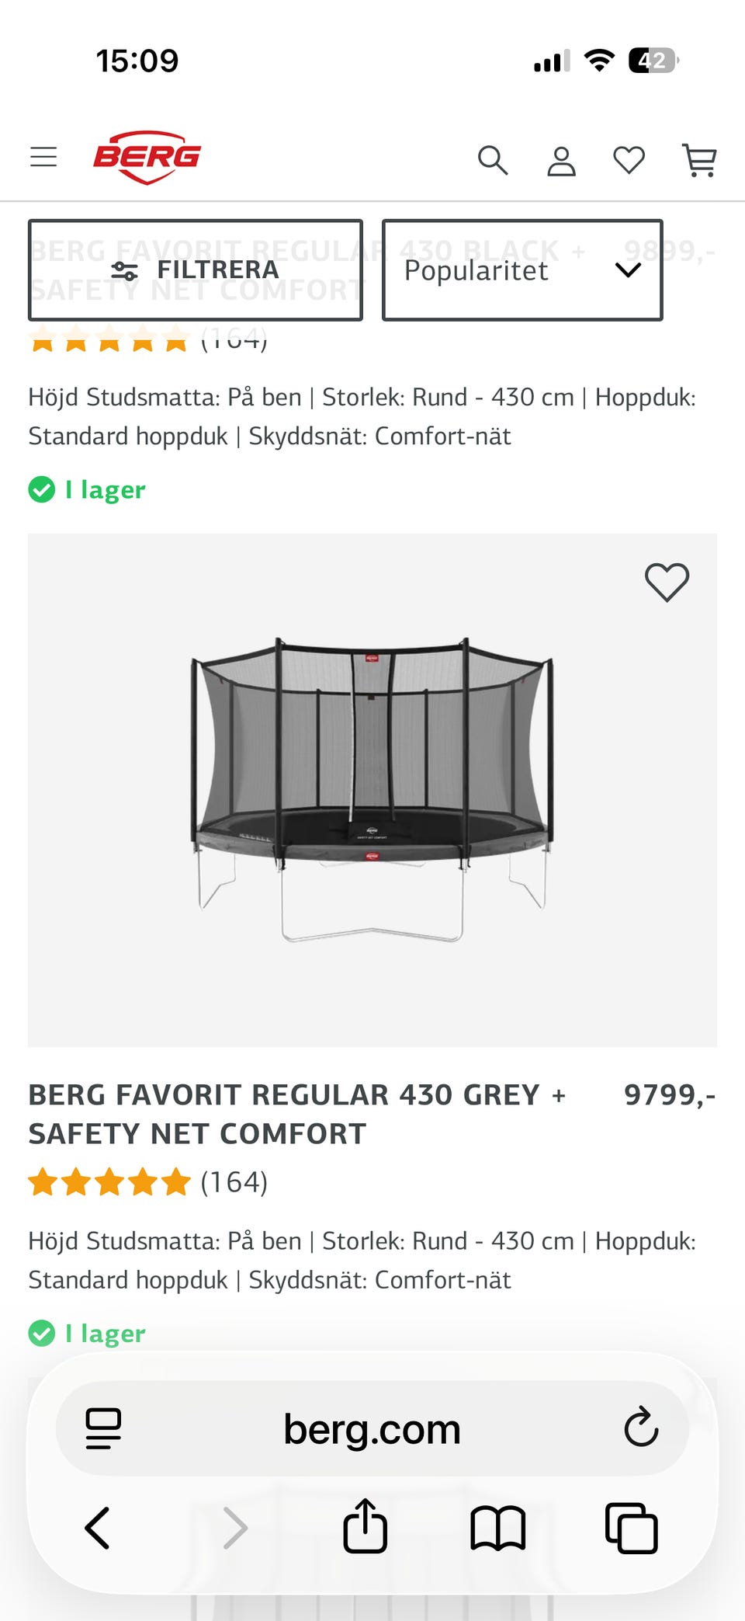Show Safari tabs overview
The image size is (745, 1621).
(631, 1528)
